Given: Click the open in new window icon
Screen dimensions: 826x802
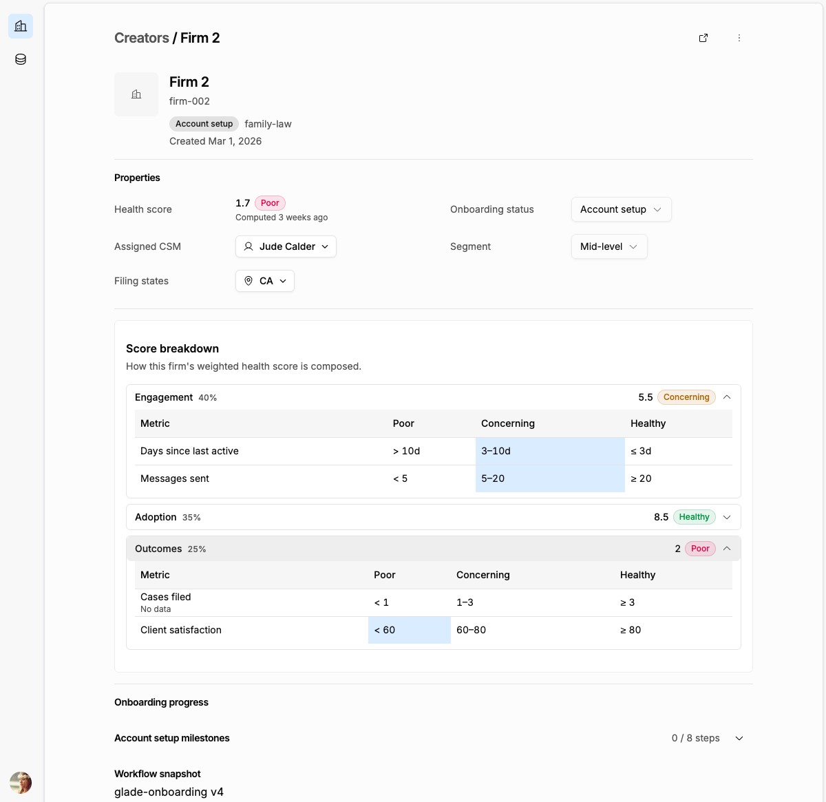Looking at the screenshot, I should pyautogui.click(x=703, y=38).
